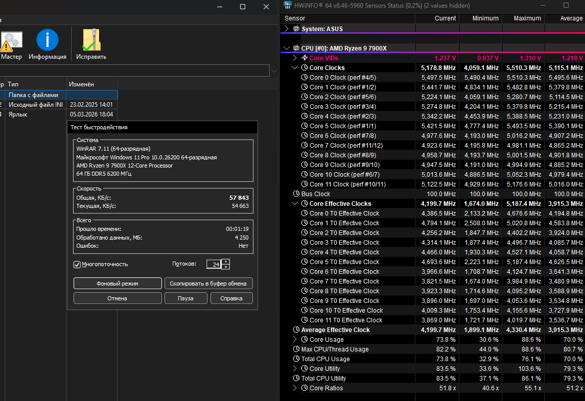Click the Пауза button

186,298
